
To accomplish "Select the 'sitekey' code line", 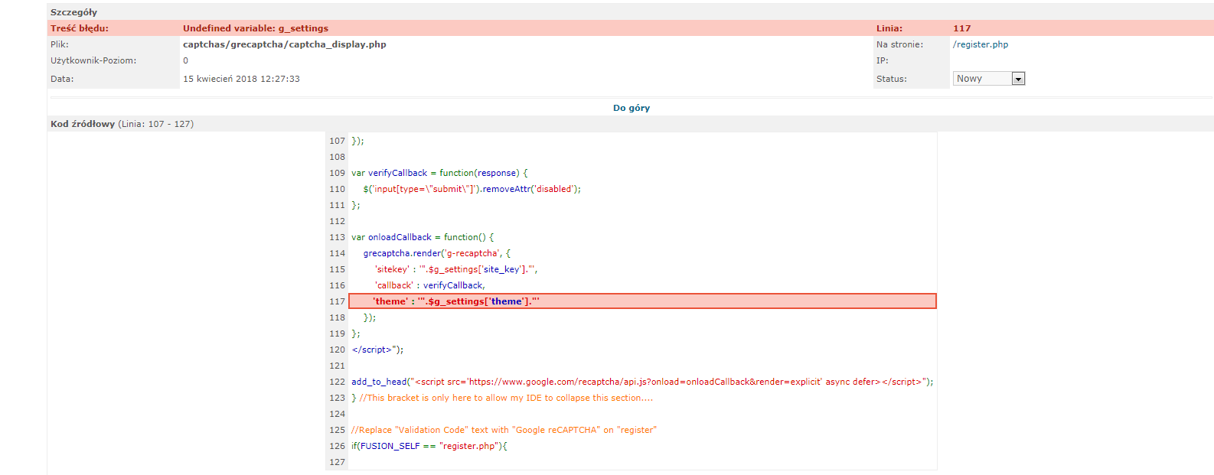I will pos(456,269).
